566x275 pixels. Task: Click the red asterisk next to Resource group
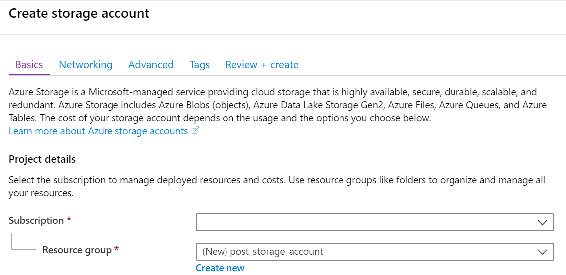coord(116,249)
